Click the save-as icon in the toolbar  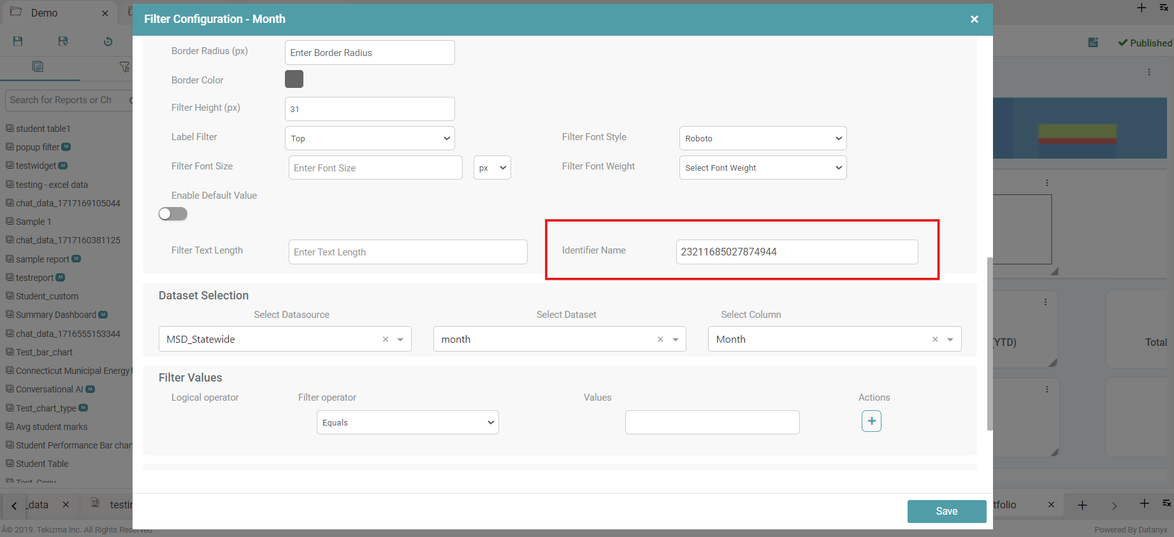[x=62, y=41]
